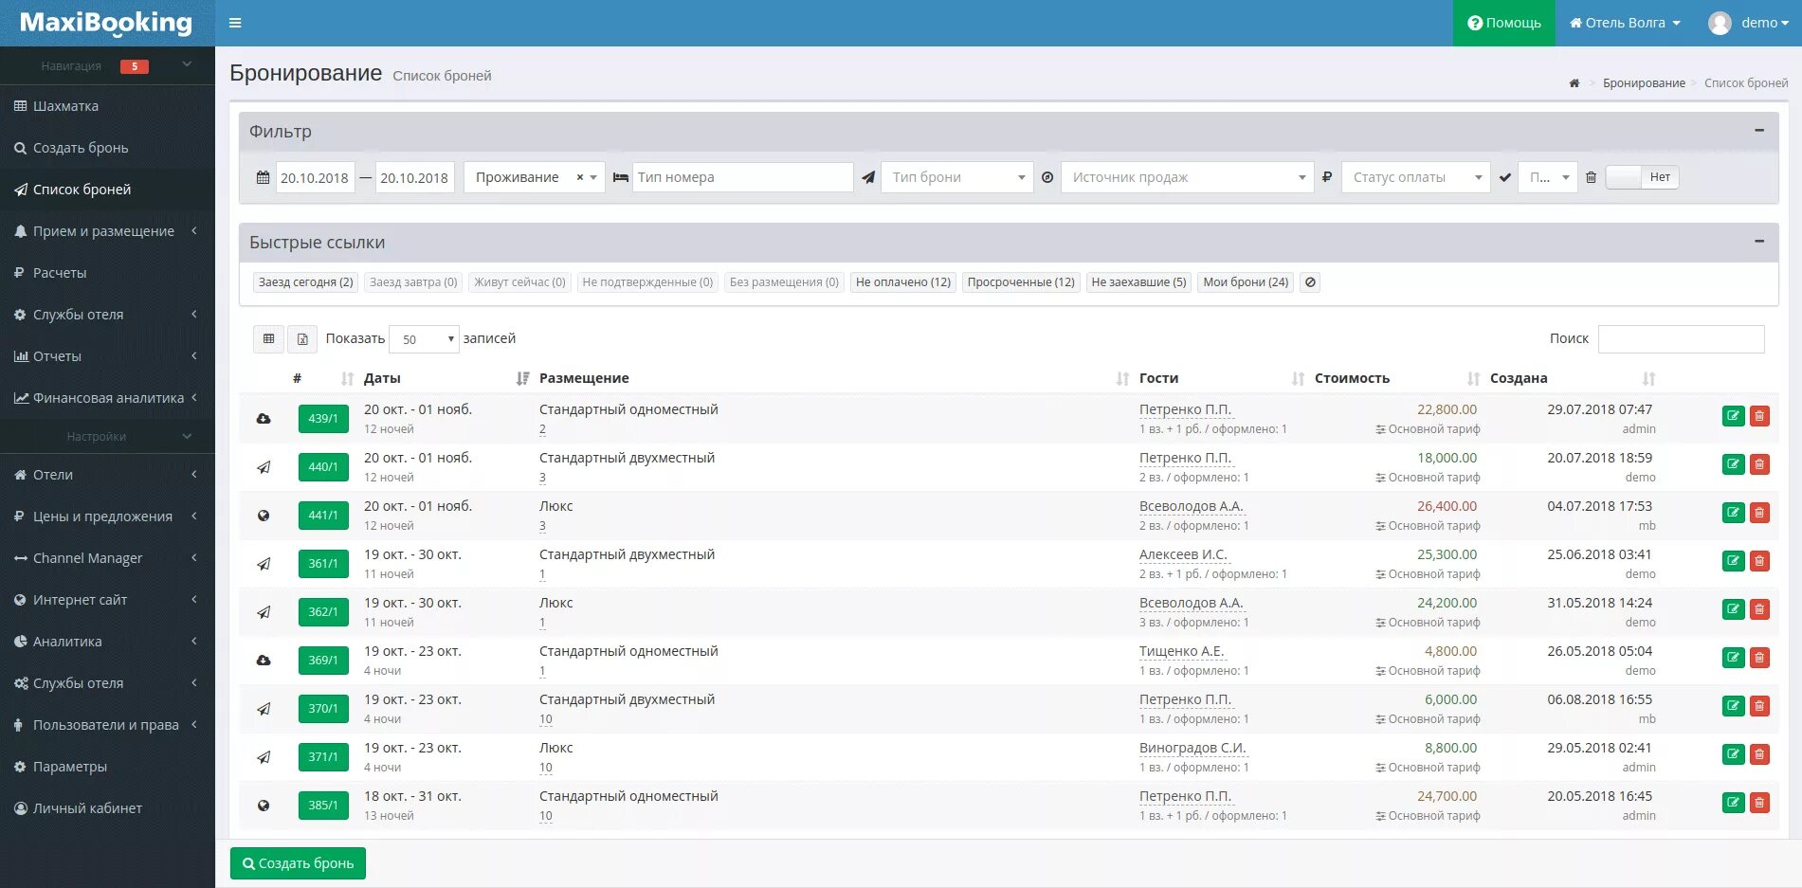
Task: Edit booking 361/1 with green icon
Action: (1733, 561)
